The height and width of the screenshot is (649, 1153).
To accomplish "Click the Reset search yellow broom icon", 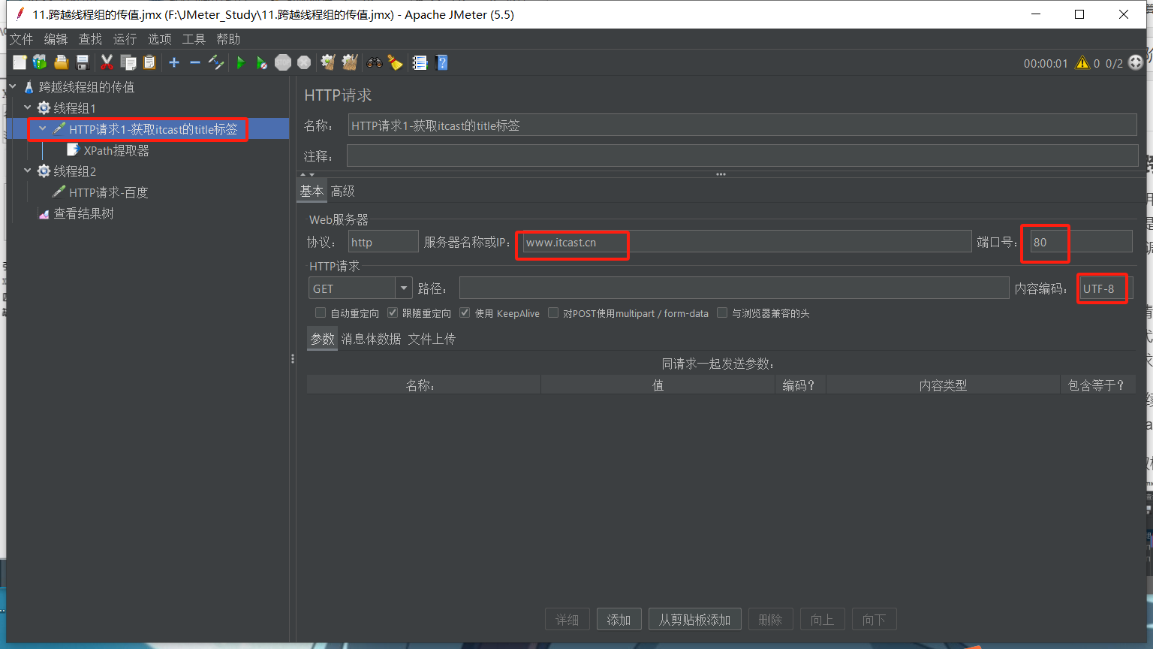I will click(396, 62).
